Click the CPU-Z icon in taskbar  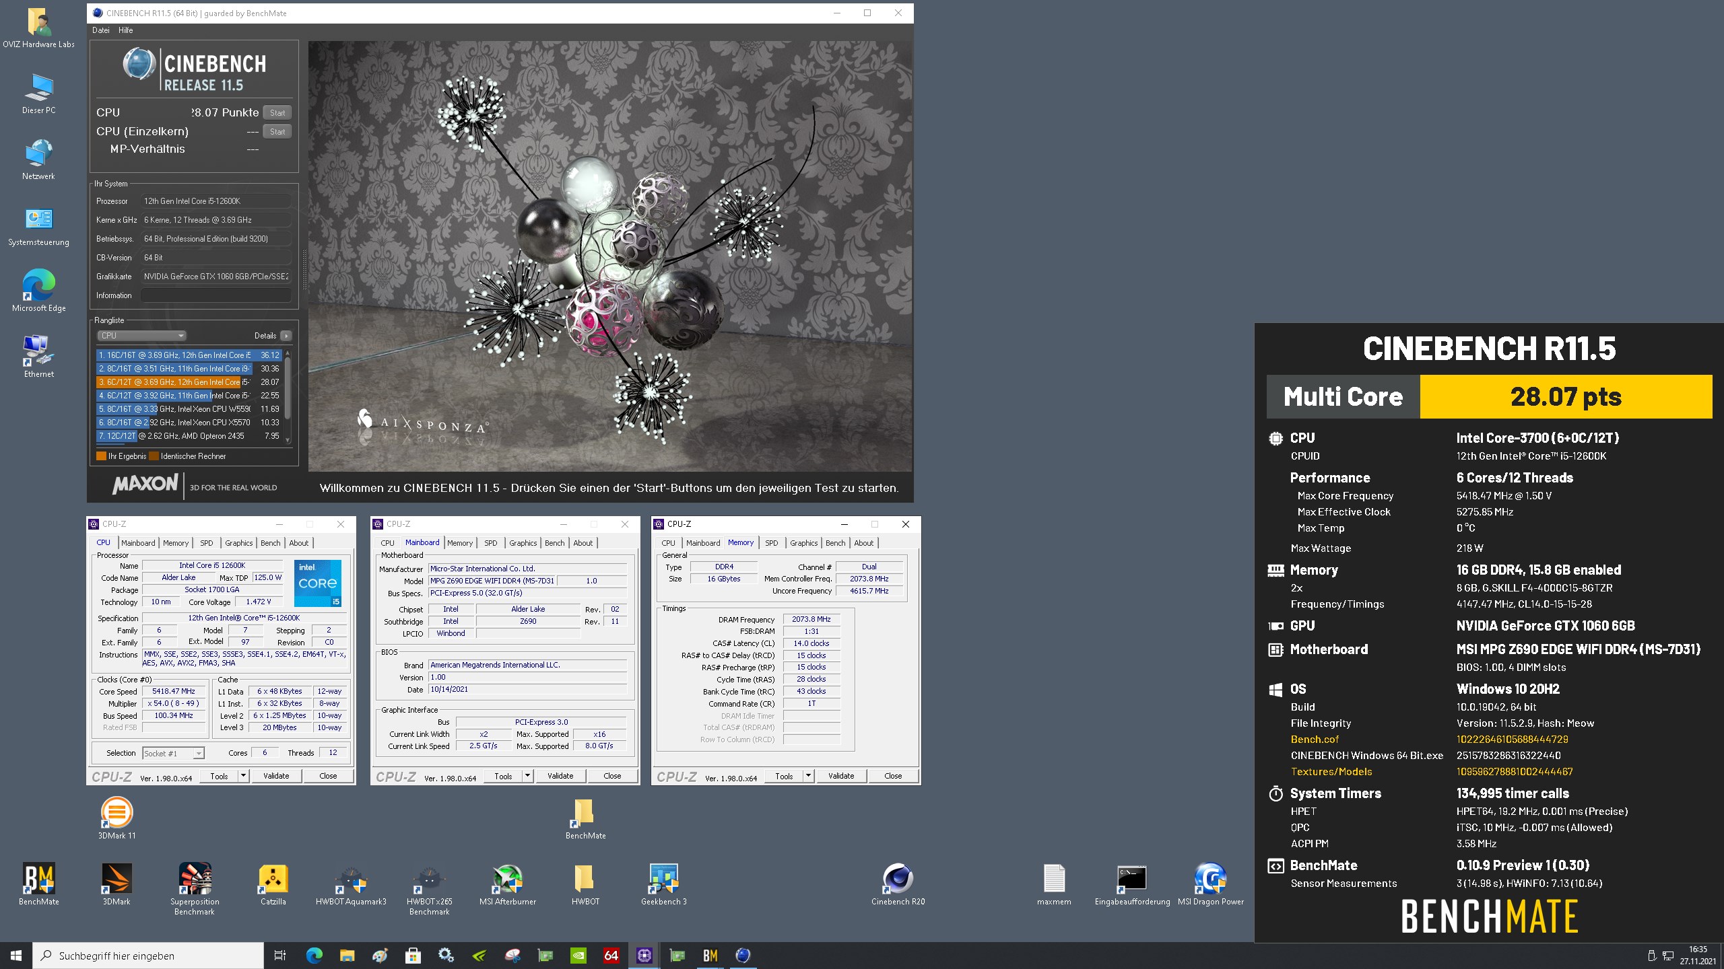[x=644, y=955]
